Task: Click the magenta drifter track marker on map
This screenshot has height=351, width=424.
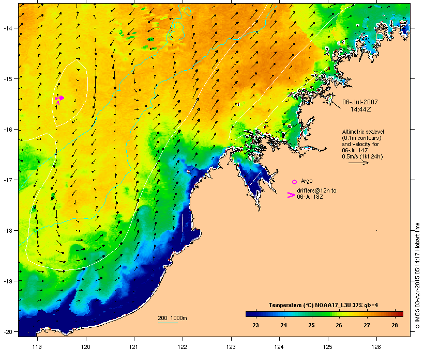Action: (x=59, y=99)
